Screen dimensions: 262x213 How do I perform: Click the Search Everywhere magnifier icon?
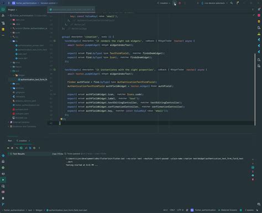(x=232, y=3)
